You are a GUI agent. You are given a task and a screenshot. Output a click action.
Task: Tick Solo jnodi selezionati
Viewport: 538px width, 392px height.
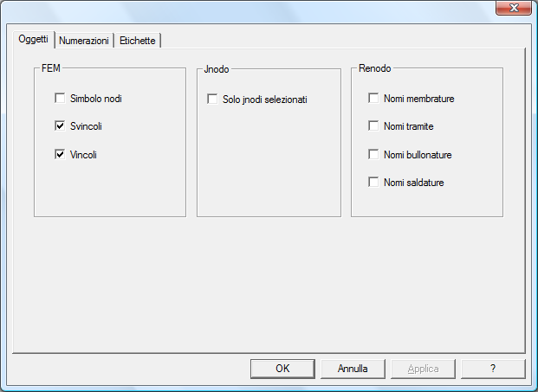pyautogui.click(x=212, y=100)
